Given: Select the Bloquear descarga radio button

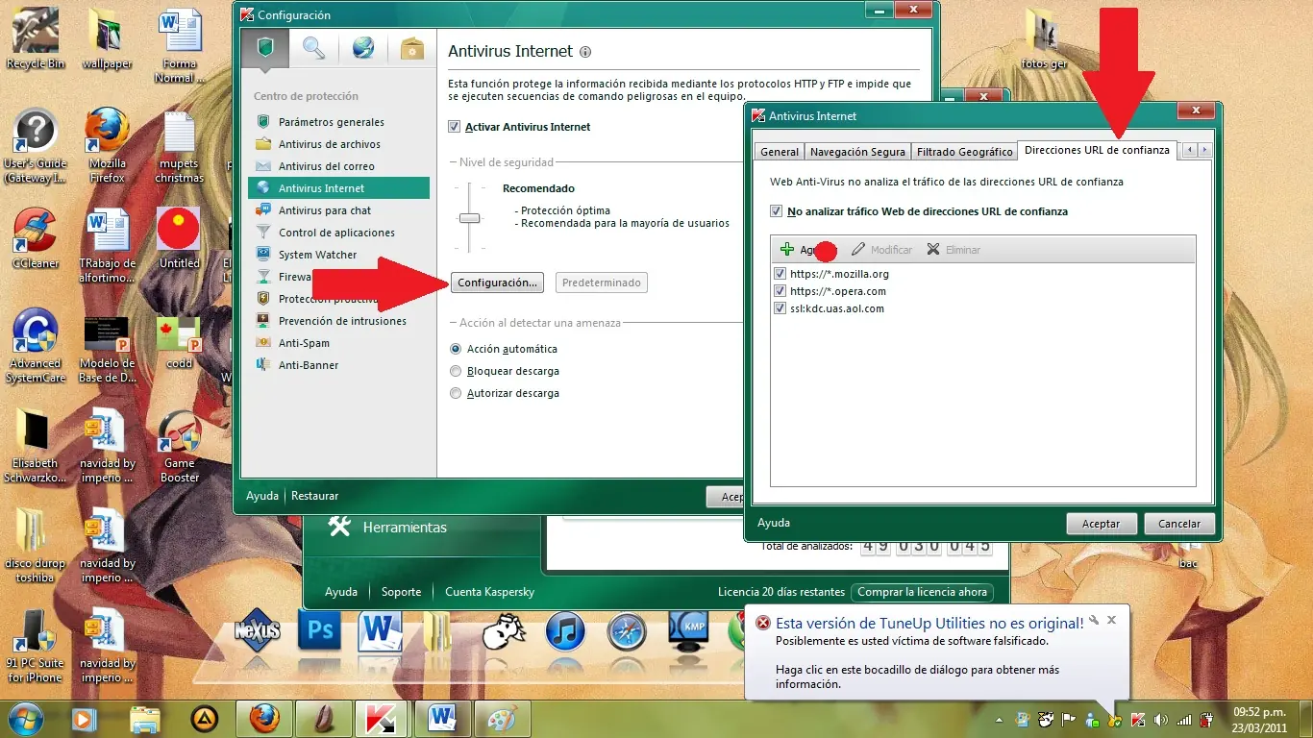Looking at the screenshot, I should [x=457, y=371].
